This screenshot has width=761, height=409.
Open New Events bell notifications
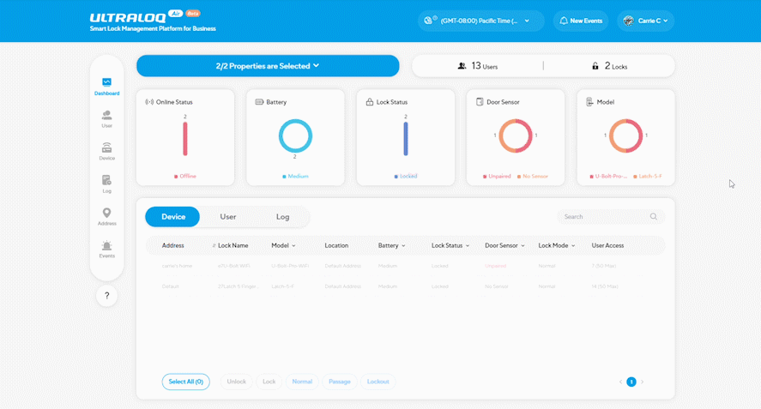click(581, 21)
